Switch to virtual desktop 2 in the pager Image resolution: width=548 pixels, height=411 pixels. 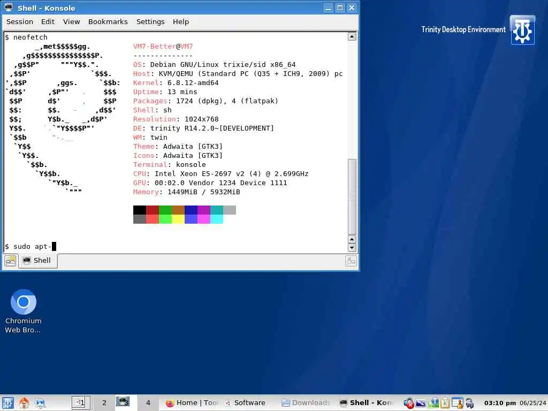[104, 402]
